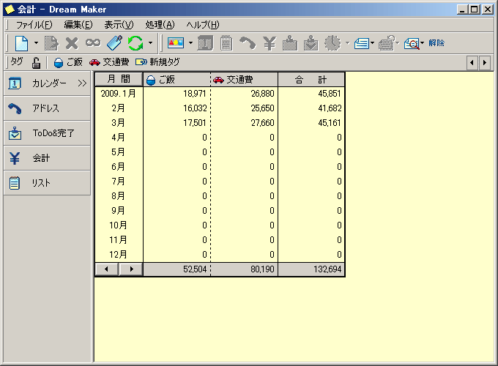Click the 41,682 total cell
The height and width of the screenshot is (366, 498).
311,108
